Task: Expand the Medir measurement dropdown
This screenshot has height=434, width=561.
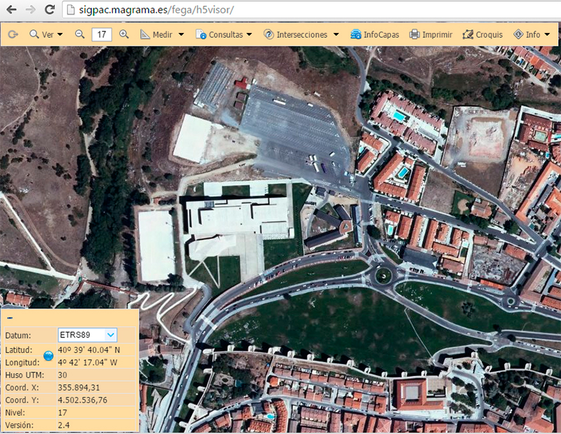Action: (163, 34)
